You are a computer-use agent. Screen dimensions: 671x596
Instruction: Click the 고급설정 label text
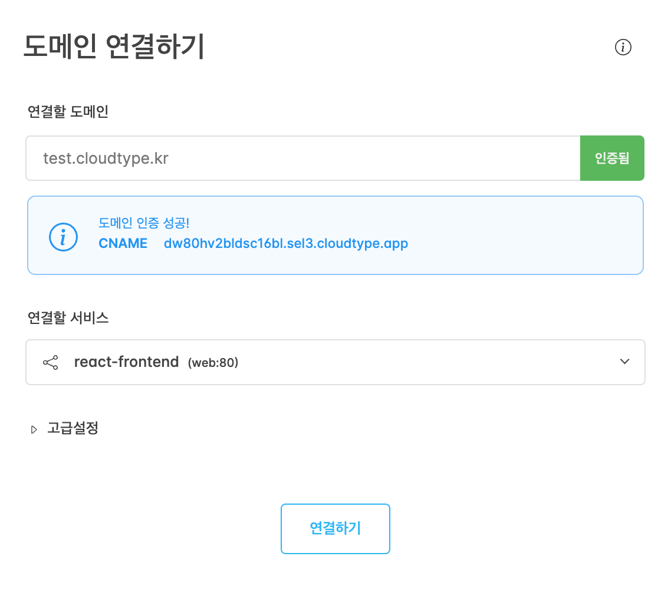tap(73, 428)
